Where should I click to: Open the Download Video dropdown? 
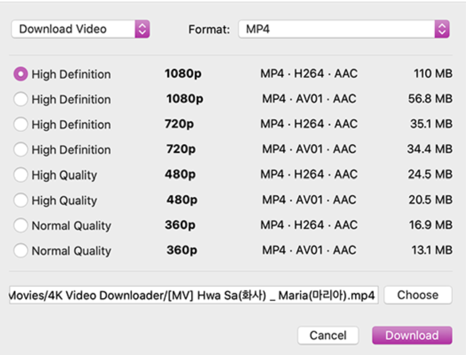tap(80, 29)
